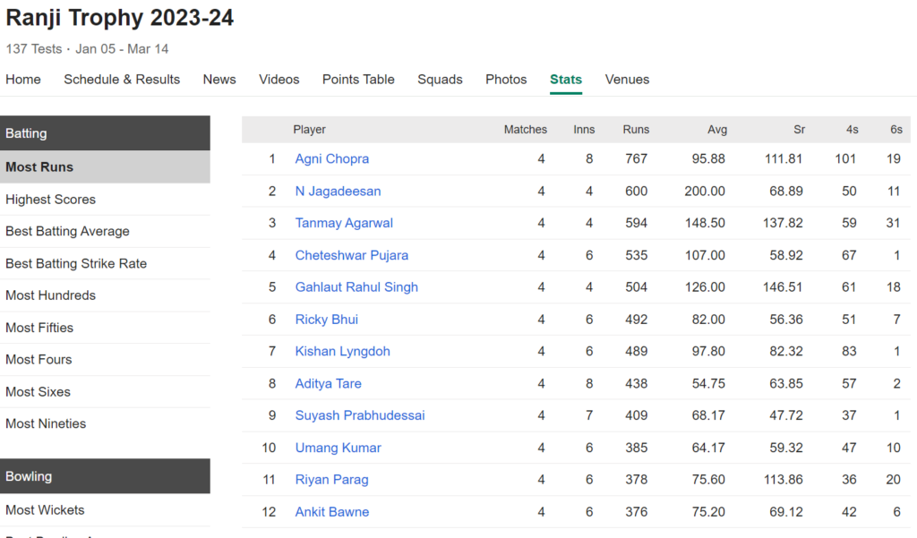Click Riyan Parag's 378 runs value

point(637,480)
